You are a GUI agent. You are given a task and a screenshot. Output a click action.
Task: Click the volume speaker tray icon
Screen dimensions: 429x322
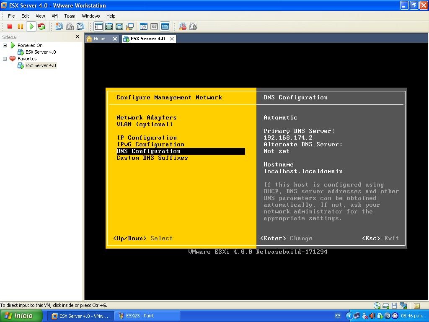click(x=372, y=316)
